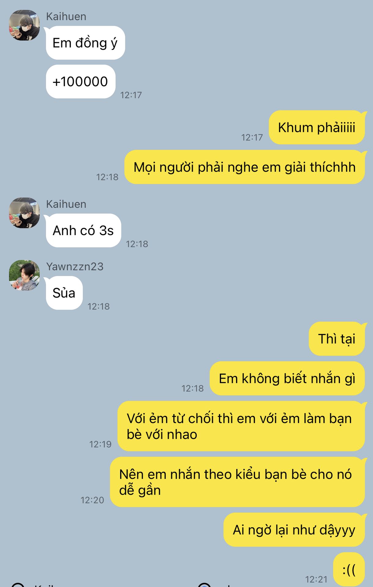
Task: Tap the message starting "Nên em nhắn theo"
Action: (238, 482)
